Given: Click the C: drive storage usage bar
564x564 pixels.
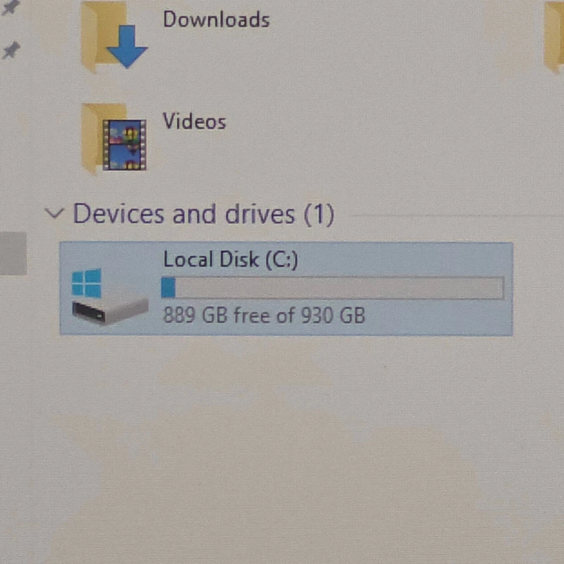Looking at the screenshot, I should 333,288.
